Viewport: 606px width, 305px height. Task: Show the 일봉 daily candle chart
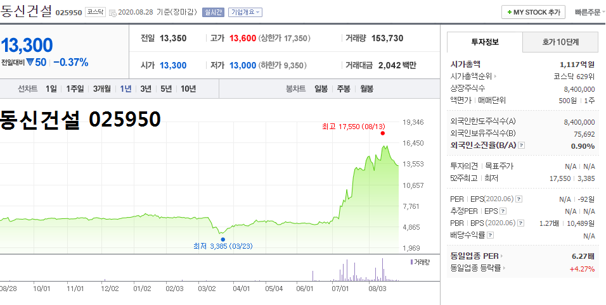point(321,89)
